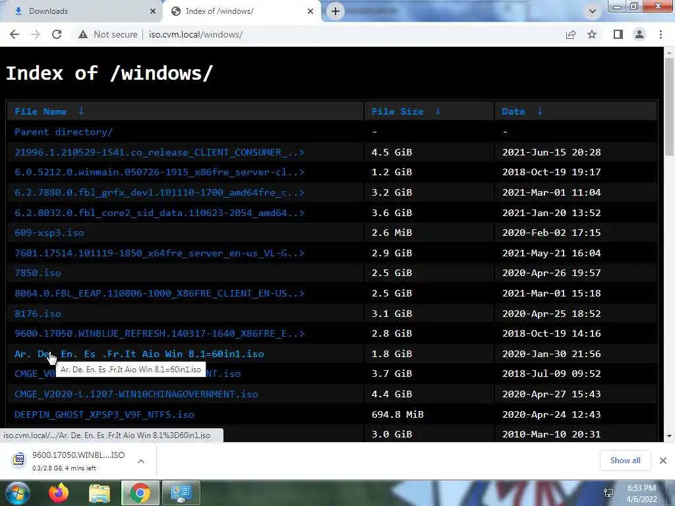The image size is (675, 506).
Task: Click the File Size descending arrow
Action: 438,111
